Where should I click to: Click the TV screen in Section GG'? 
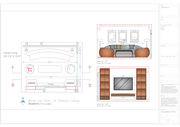click(x=123, y=84)
